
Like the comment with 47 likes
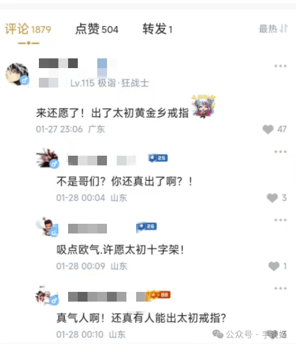point(268,130)
